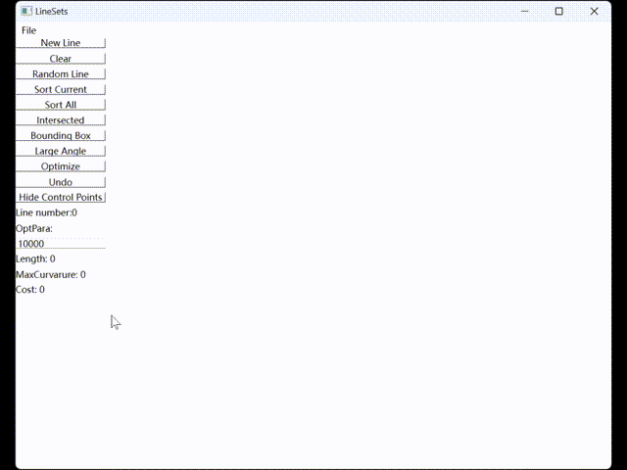Click the Cost: 0 label
This screenshot has height=470, width=627.
(30, 290)
